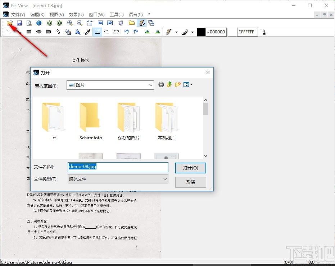Toggle the fit-to-width view mode
335x266 pixels.
(90, 23)
